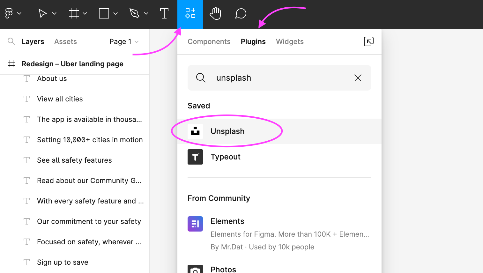Click the Photos plugin camera icon

point(195,269)
